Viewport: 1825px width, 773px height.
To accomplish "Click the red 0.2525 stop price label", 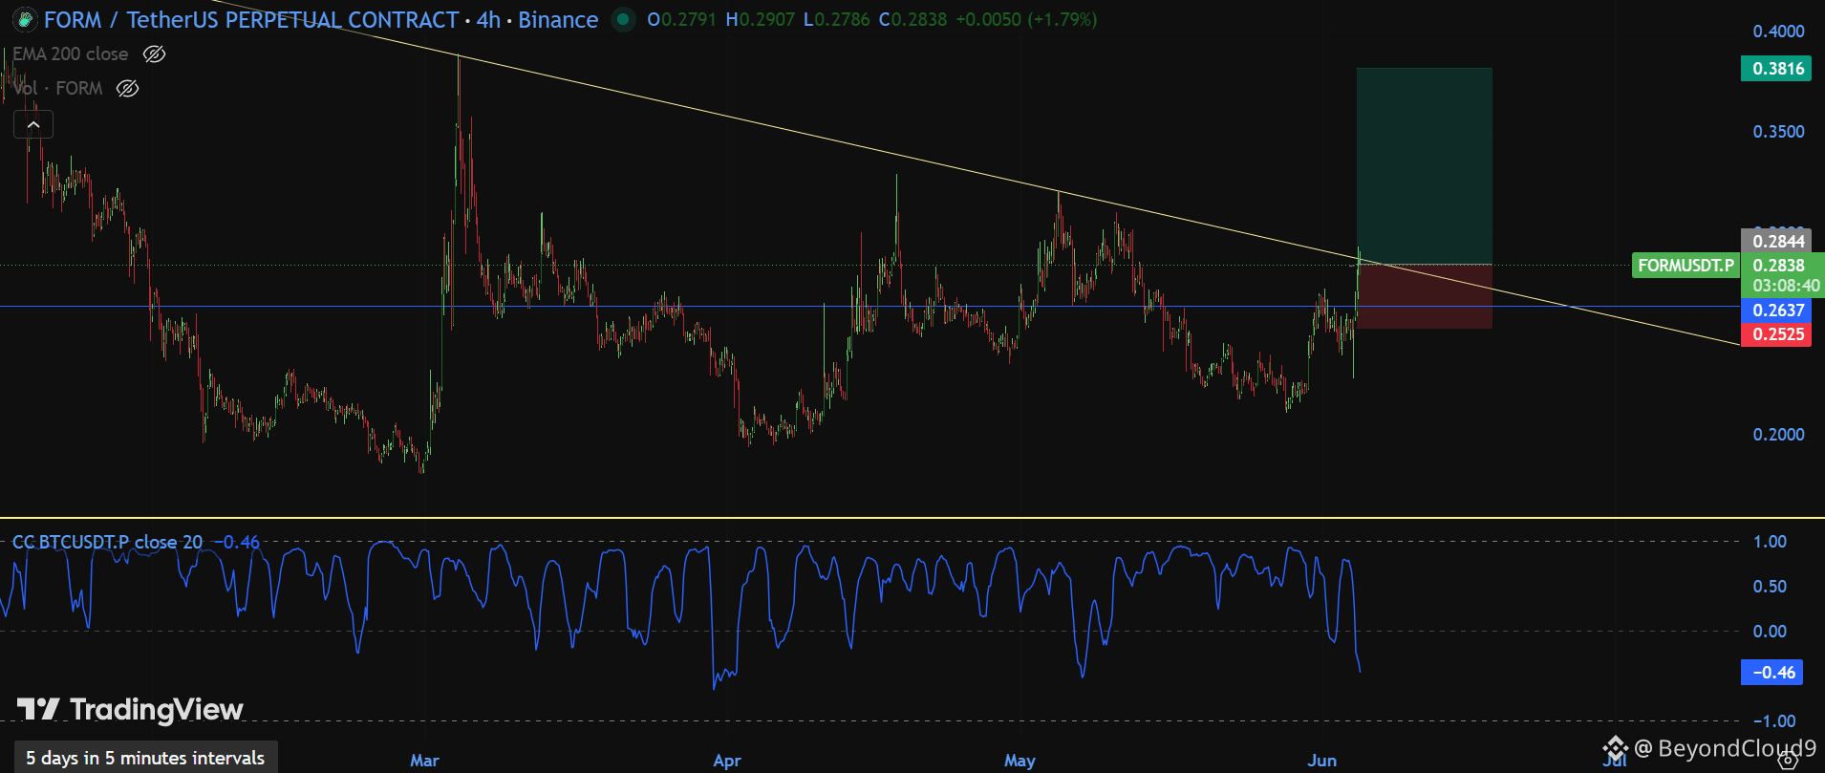I will 1776,334.
